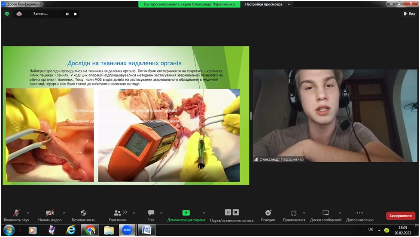Open the Реакции smiley icon
The width and height of the screenshot is (420, 237).
click(268, 213)
